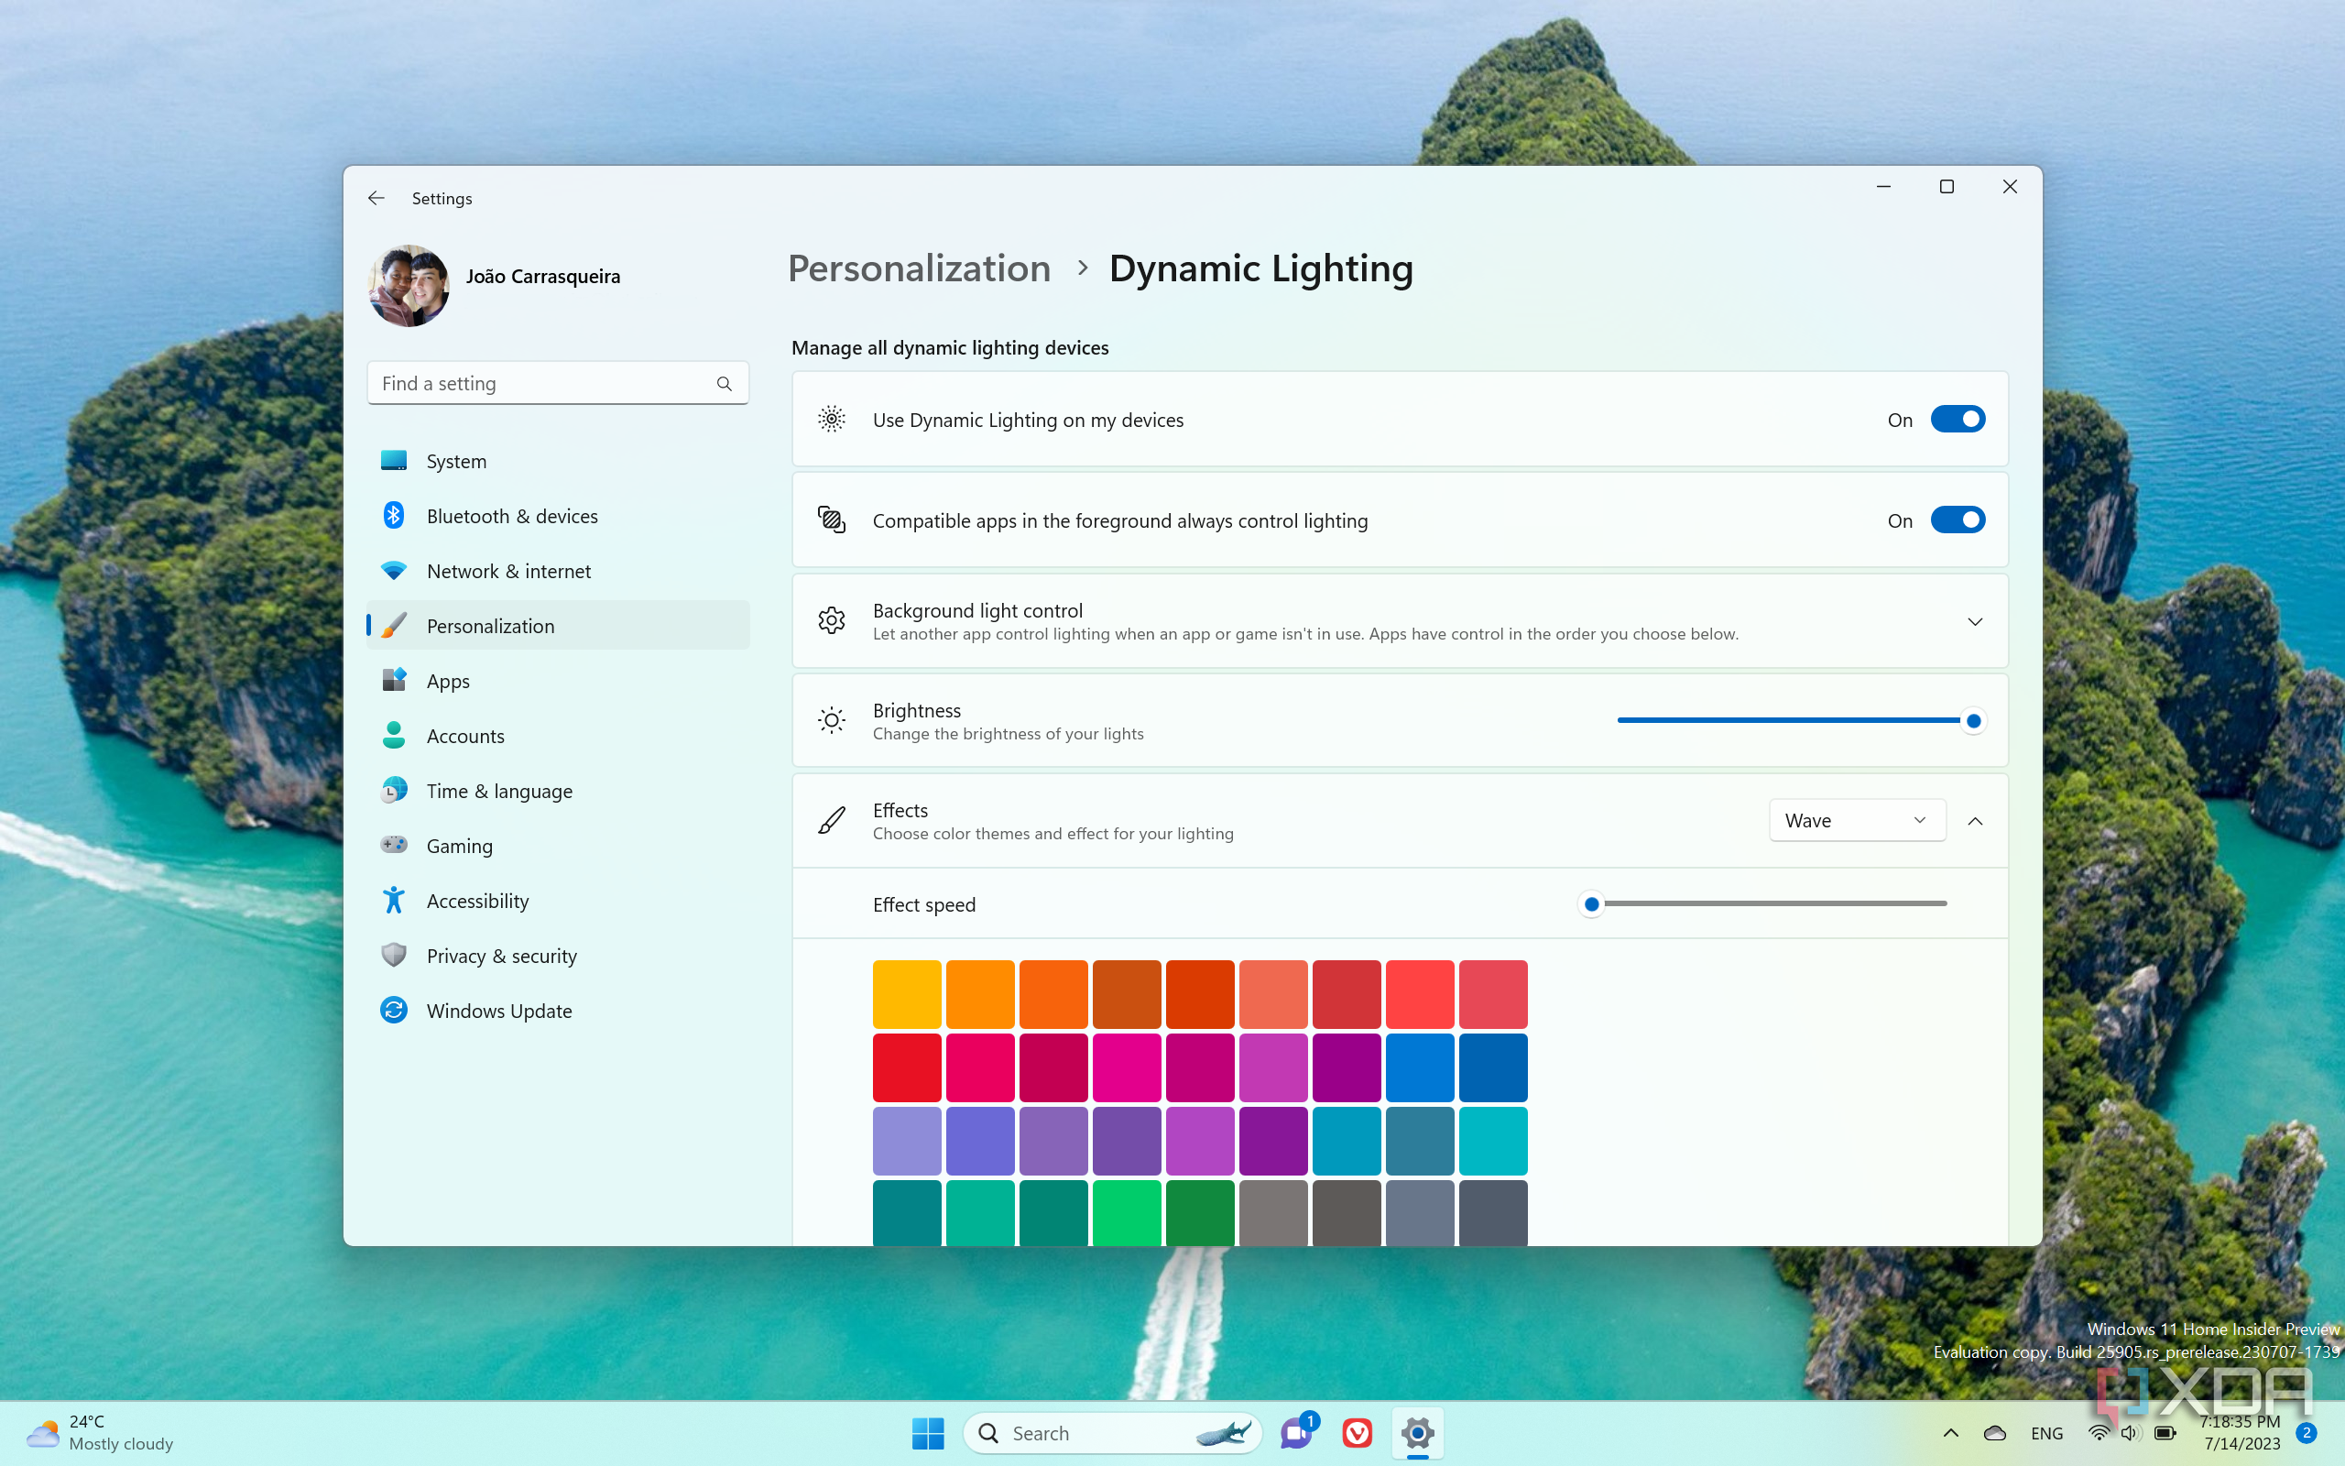Image resolution: width=2345 pixels, height=1466 pixels.
Task: Open the Wave effect dropdown
Action: pos(1856,820)
